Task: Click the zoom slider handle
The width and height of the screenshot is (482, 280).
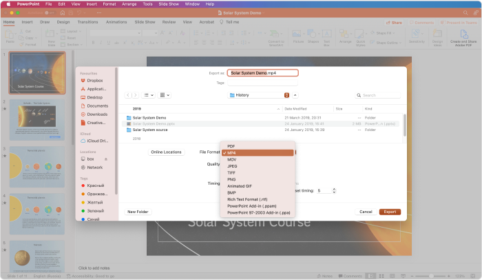Action: tap(431, 276)
